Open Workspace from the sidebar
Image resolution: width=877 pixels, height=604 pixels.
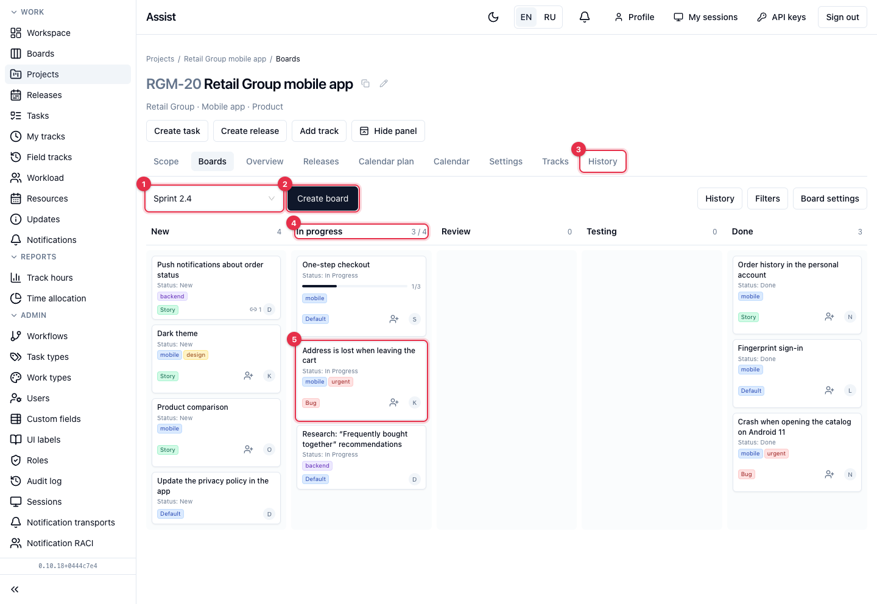[68, 33]
